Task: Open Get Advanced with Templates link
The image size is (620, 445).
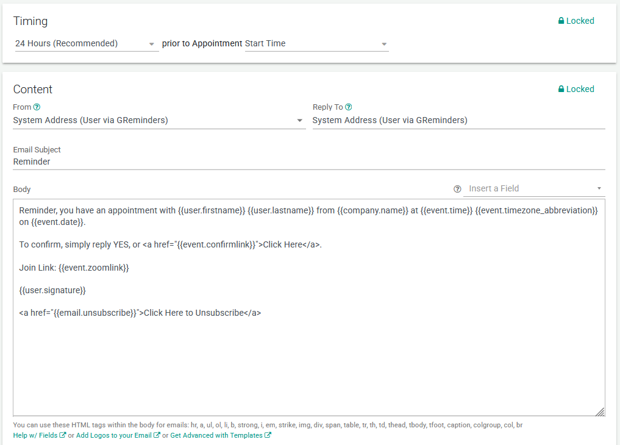Action: [x=216, y=435]
